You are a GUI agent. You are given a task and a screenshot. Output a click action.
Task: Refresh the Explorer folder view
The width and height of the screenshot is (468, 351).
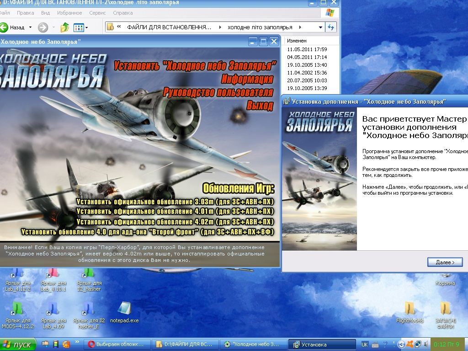pyautogui.click(x=331, y=27)
